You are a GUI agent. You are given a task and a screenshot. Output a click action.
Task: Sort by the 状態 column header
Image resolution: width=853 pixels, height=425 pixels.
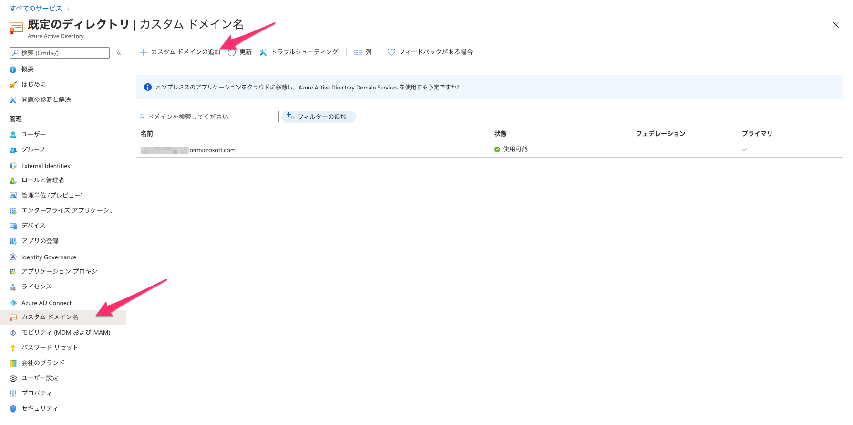(x=501, y=134)
